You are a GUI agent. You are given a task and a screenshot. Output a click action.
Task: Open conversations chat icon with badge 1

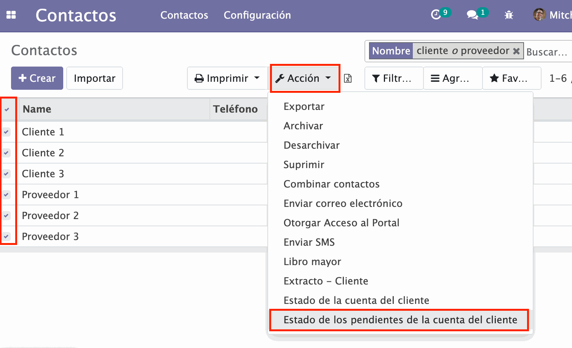[477, 14]
